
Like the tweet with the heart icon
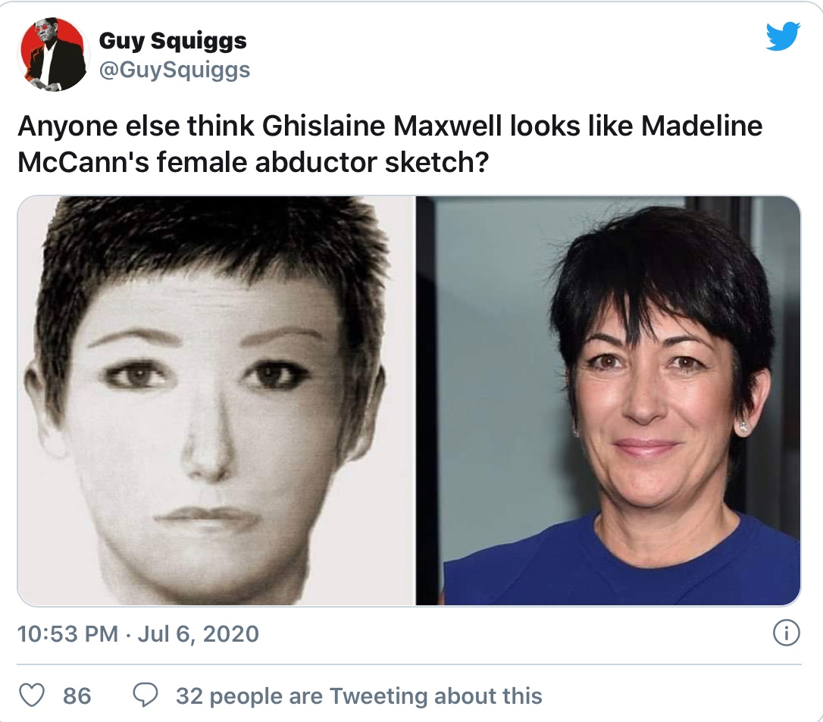(x=31, y=695)
